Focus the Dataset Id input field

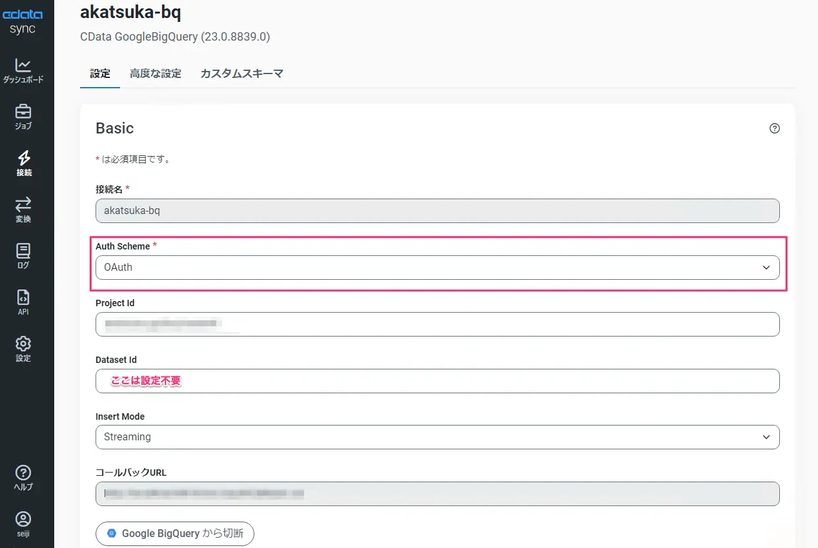437,381
